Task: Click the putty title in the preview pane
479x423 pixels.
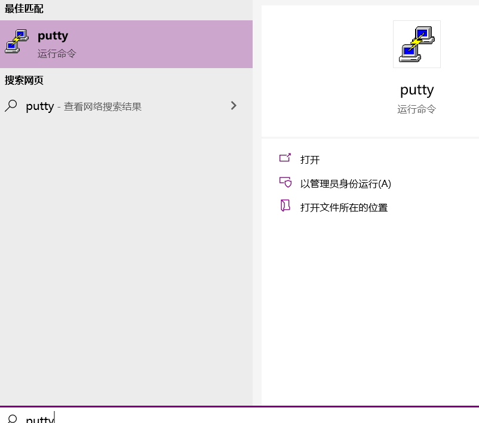Action: 417,90
